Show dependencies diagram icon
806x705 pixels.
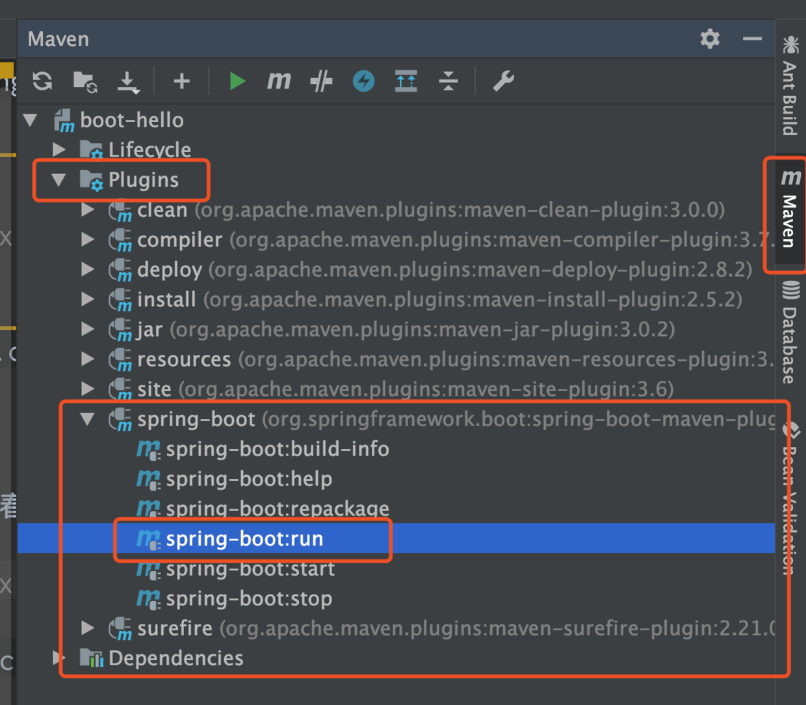pos(406,81)
